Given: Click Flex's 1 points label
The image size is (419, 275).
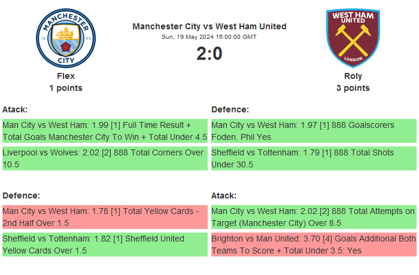Looking at the screenshot, I should coord(66,88).
